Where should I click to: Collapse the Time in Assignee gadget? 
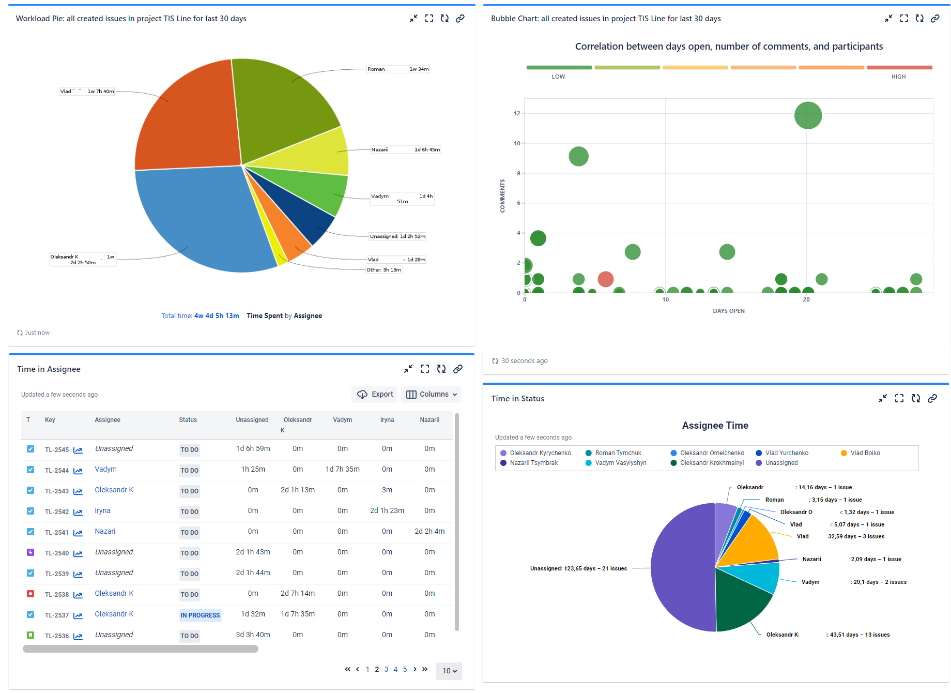409,369
